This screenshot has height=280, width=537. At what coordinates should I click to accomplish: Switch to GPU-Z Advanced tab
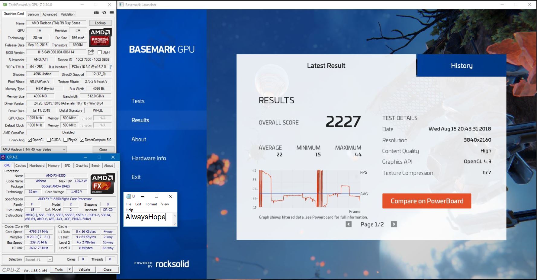click(x=50, y=14)
